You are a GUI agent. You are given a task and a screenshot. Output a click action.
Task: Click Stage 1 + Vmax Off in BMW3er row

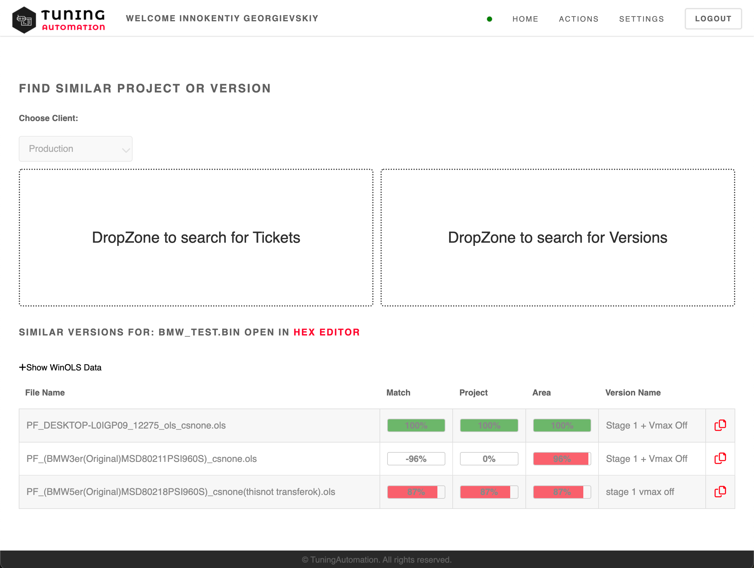click(x=646, y=459)
